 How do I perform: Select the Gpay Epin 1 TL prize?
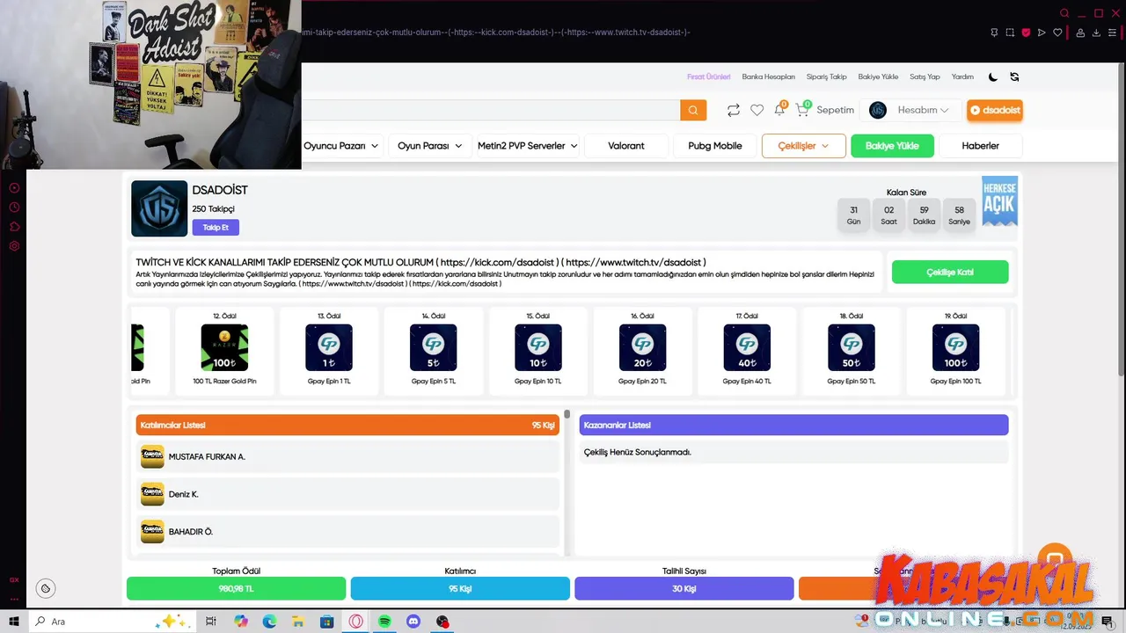(x=329, y=351)
